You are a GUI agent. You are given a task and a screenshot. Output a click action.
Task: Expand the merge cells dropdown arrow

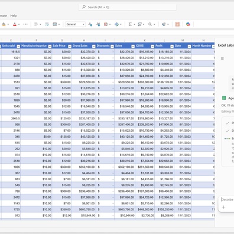pos(59,24)
